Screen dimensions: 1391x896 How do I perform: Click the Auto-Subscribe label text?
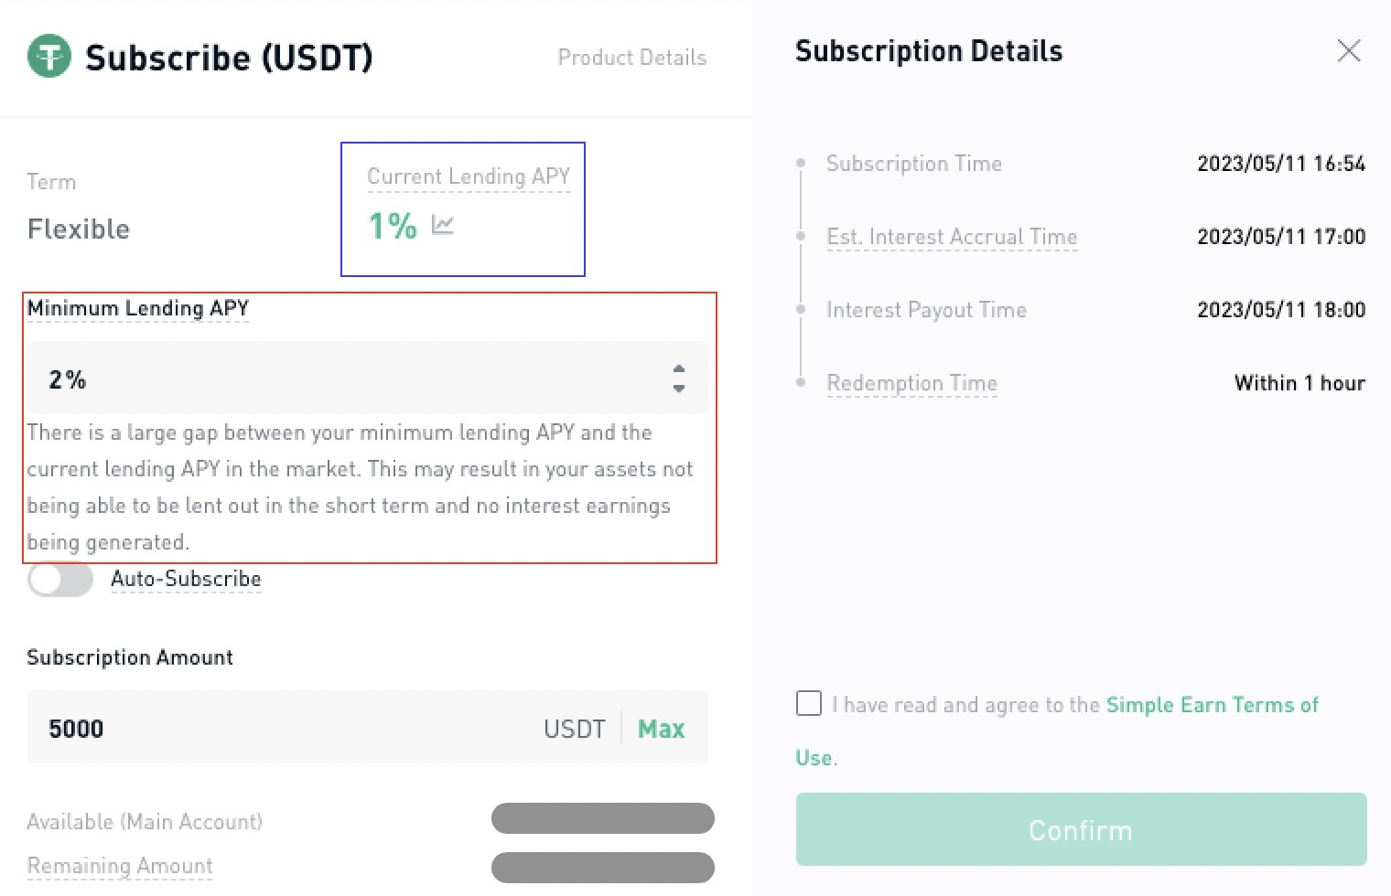point(186,579)
